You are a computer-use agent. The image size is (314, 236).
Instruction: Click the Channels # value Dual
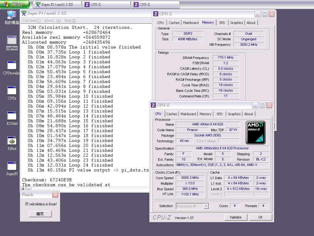248,33
